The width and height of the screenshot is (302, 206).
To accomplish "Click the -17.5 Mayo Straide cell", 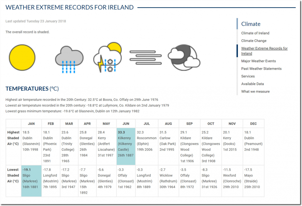I will click(253, 181).
